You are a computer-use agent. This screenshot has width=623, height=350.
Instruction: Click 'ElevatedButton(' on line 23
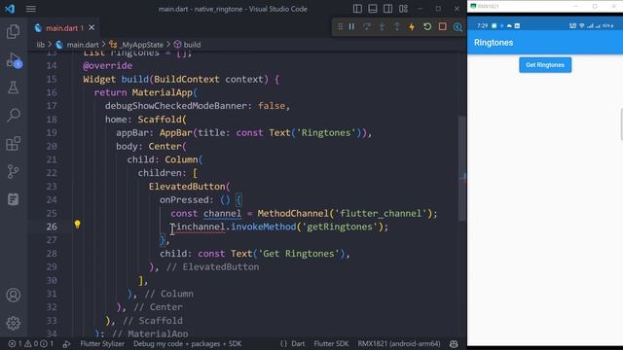[x=189, y=187]
